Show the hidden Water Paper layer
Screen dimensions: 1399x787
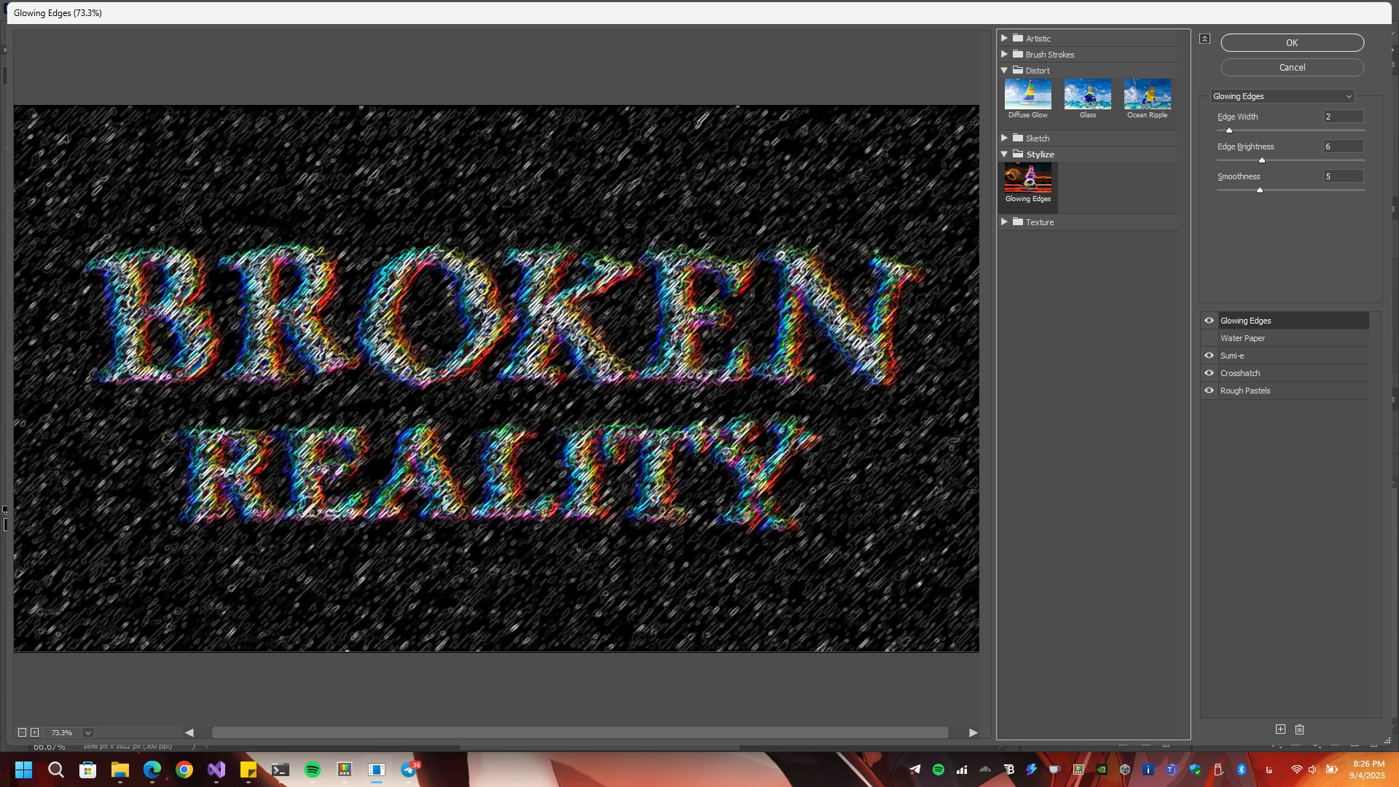point(1209,338)
